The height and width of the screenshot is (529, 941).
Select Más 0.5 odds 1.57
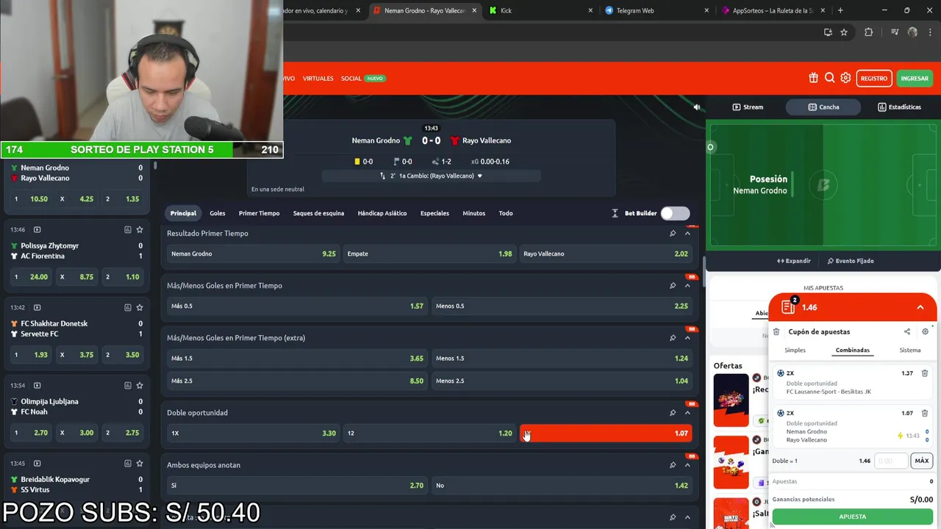pyautogui.click(x=296, y=306)
